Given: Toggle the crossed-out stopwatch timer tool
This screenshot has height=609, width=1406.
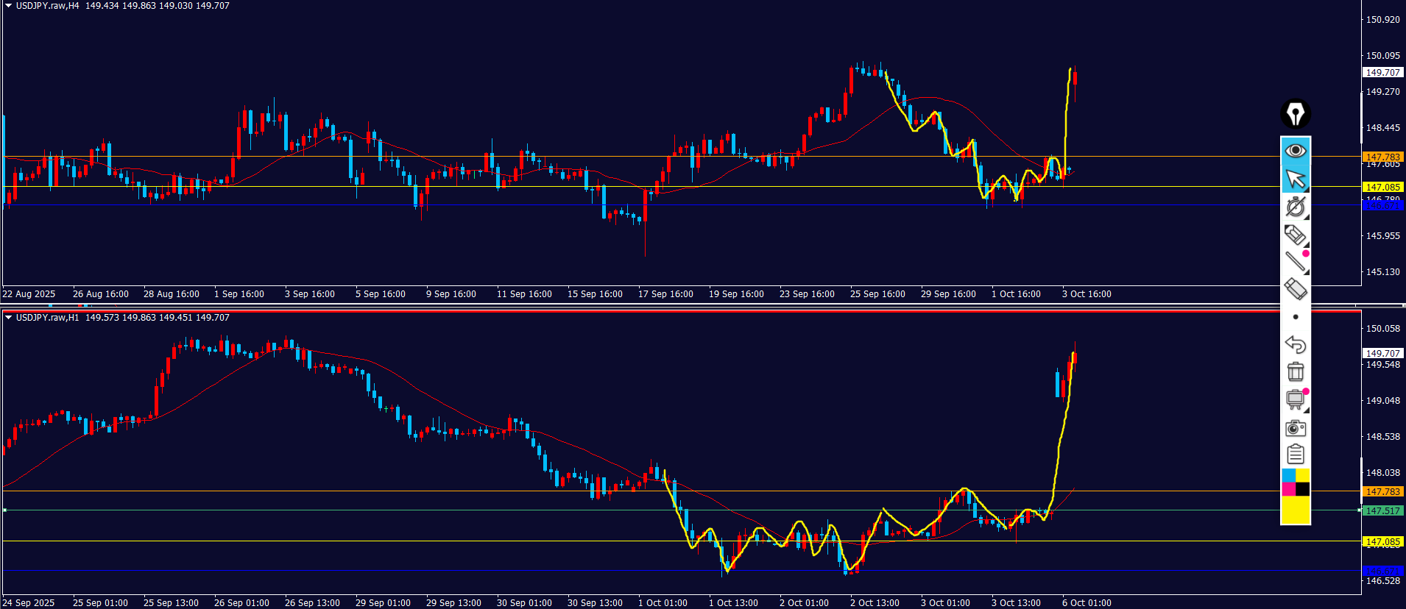Looking at the screenshot, I should (1295, 207).
